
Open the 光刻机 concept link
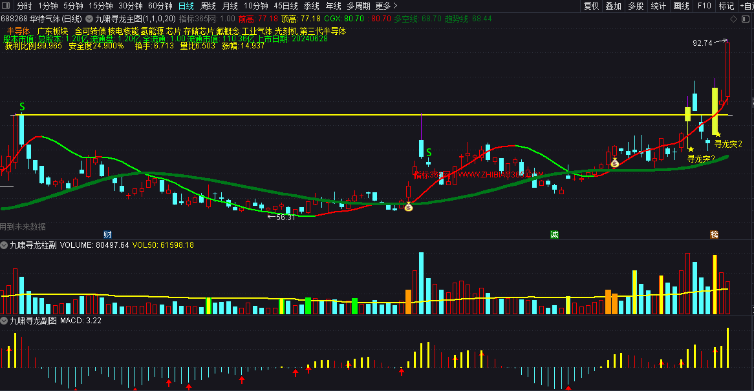click(x=286, y=31)
